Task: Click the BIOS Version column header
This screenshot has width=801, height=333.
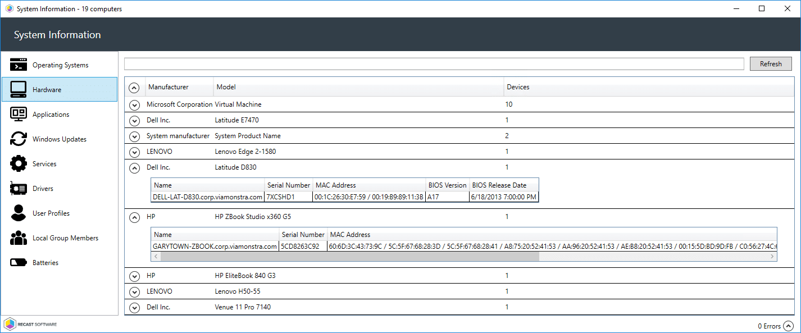Action: coord(447,185)
